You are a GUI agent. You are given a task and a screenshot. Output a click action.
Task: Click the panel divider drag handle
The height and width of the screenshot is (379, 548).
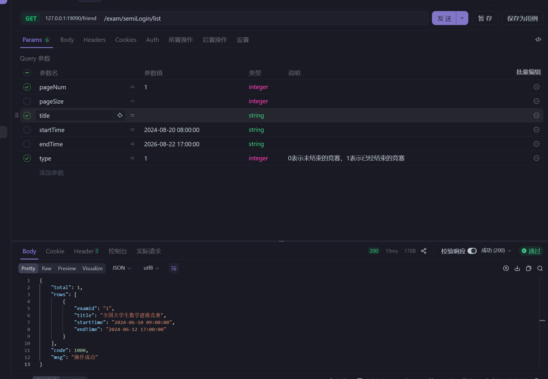click(282, 241)
